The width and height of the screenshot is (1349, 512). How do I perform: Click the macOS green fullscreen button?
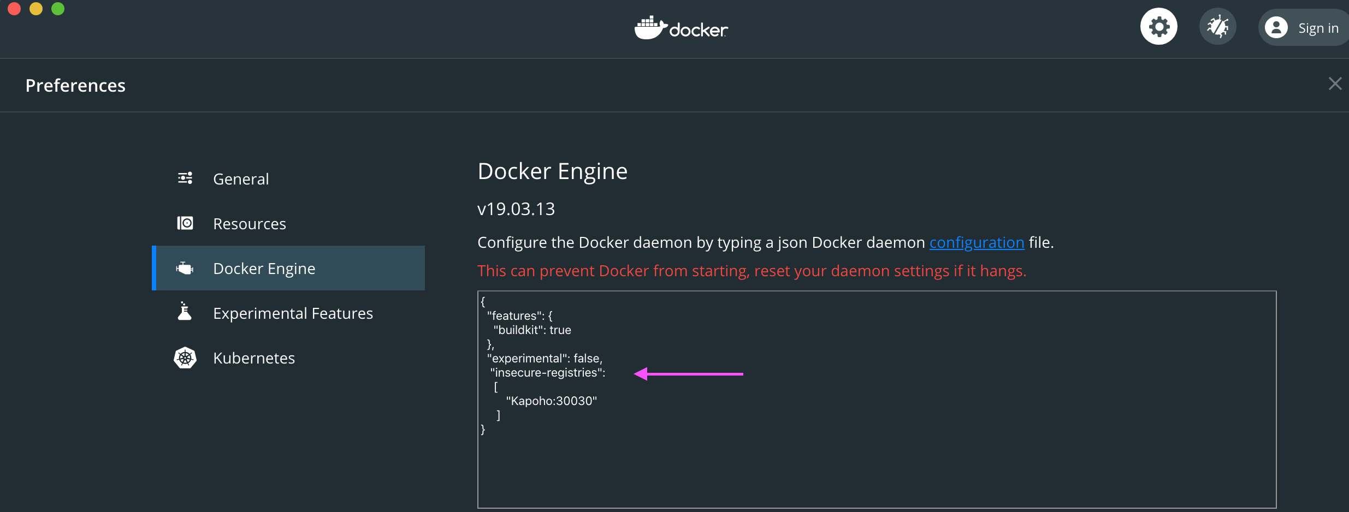click(x=58, y=8)
